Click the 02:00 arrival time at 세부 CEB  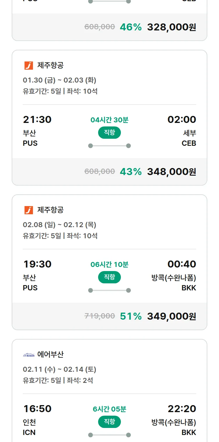[x=182, y=119]
